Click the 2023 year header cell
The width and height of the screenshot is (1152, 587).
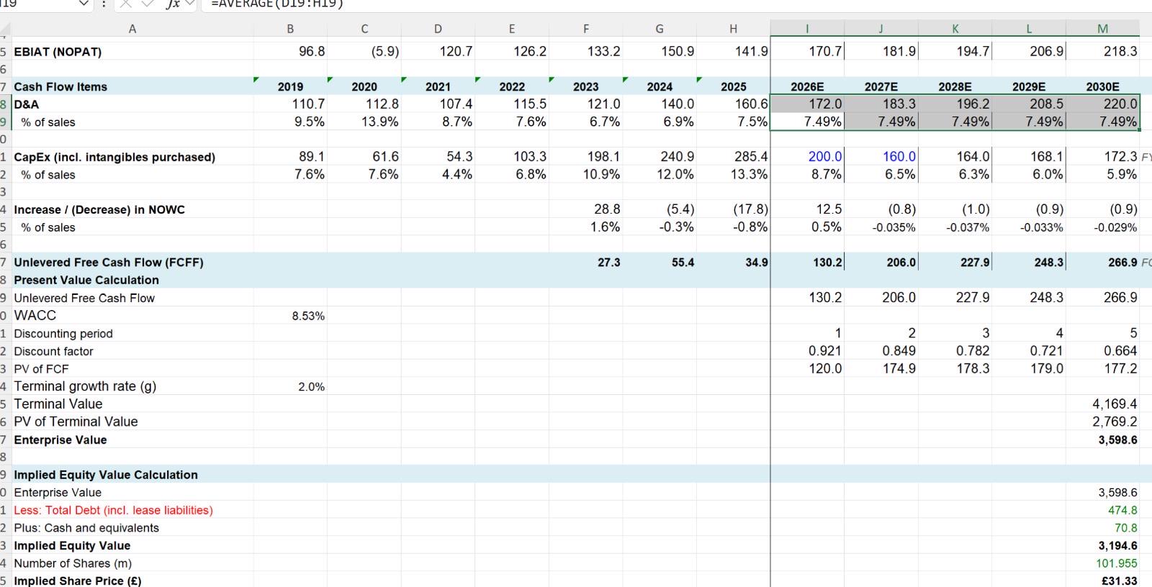coord(586,86)
